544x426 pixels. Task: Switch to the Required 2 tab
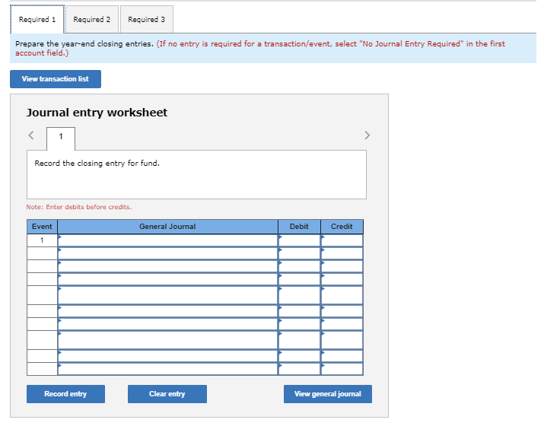pos(92,20)
